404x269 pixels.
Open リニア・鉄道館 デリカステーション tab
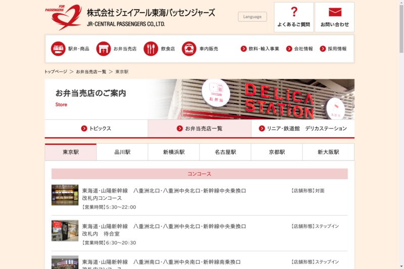click(x=303, y=129)
